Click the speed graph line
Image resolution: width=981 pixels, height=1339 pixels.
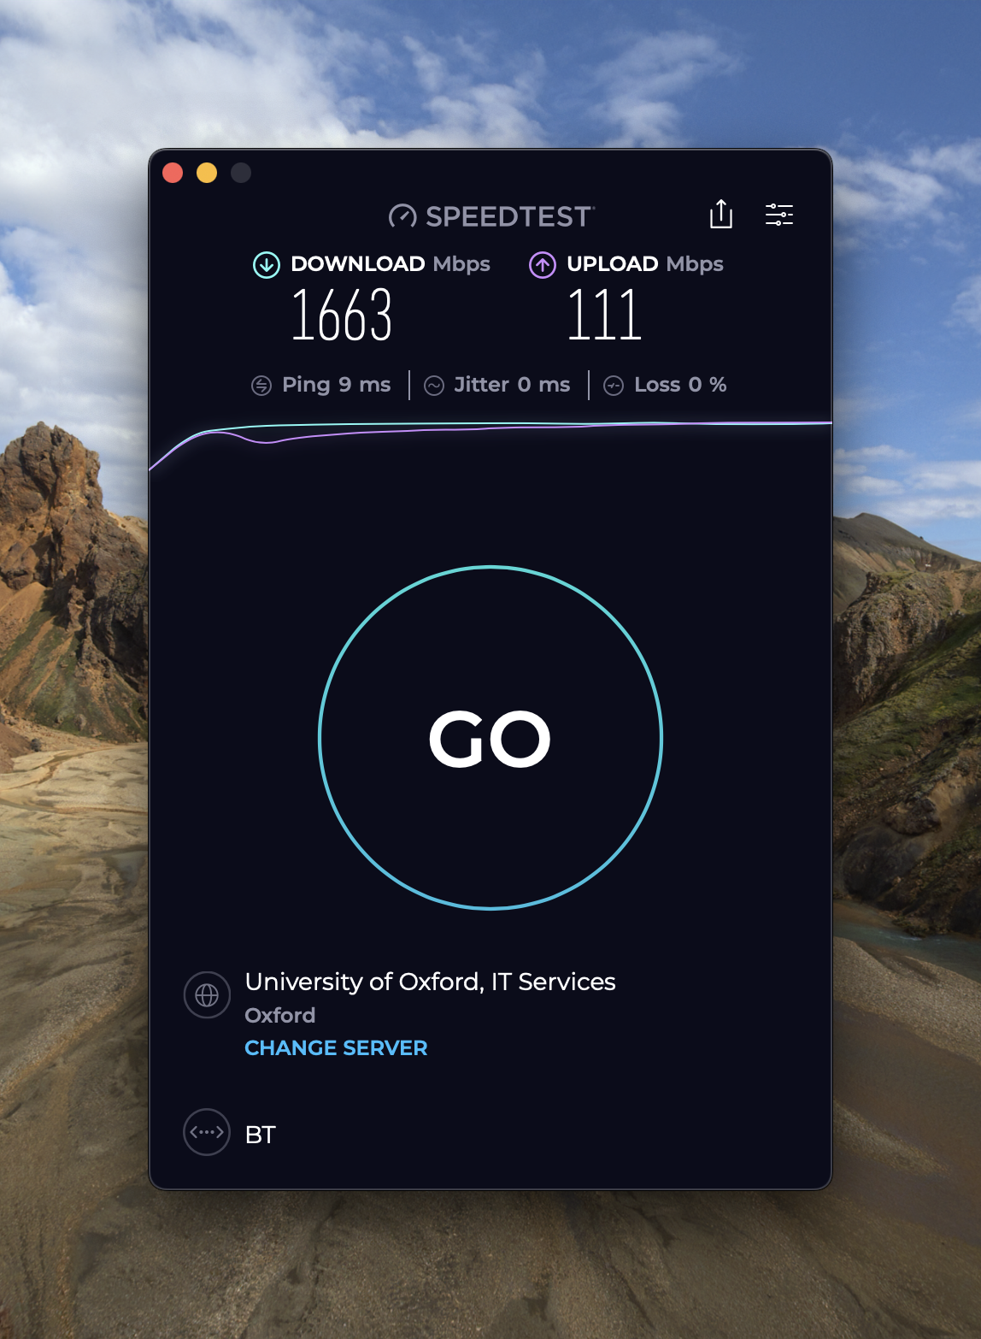click(x=490, y=427)
